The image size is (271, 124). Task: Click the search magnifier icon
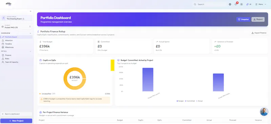coord(195,4)
